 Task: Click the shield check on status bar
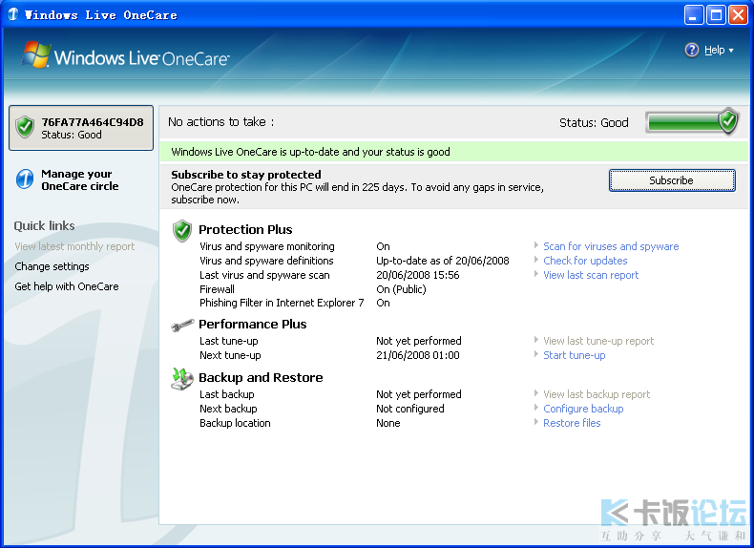pos(728,120)
